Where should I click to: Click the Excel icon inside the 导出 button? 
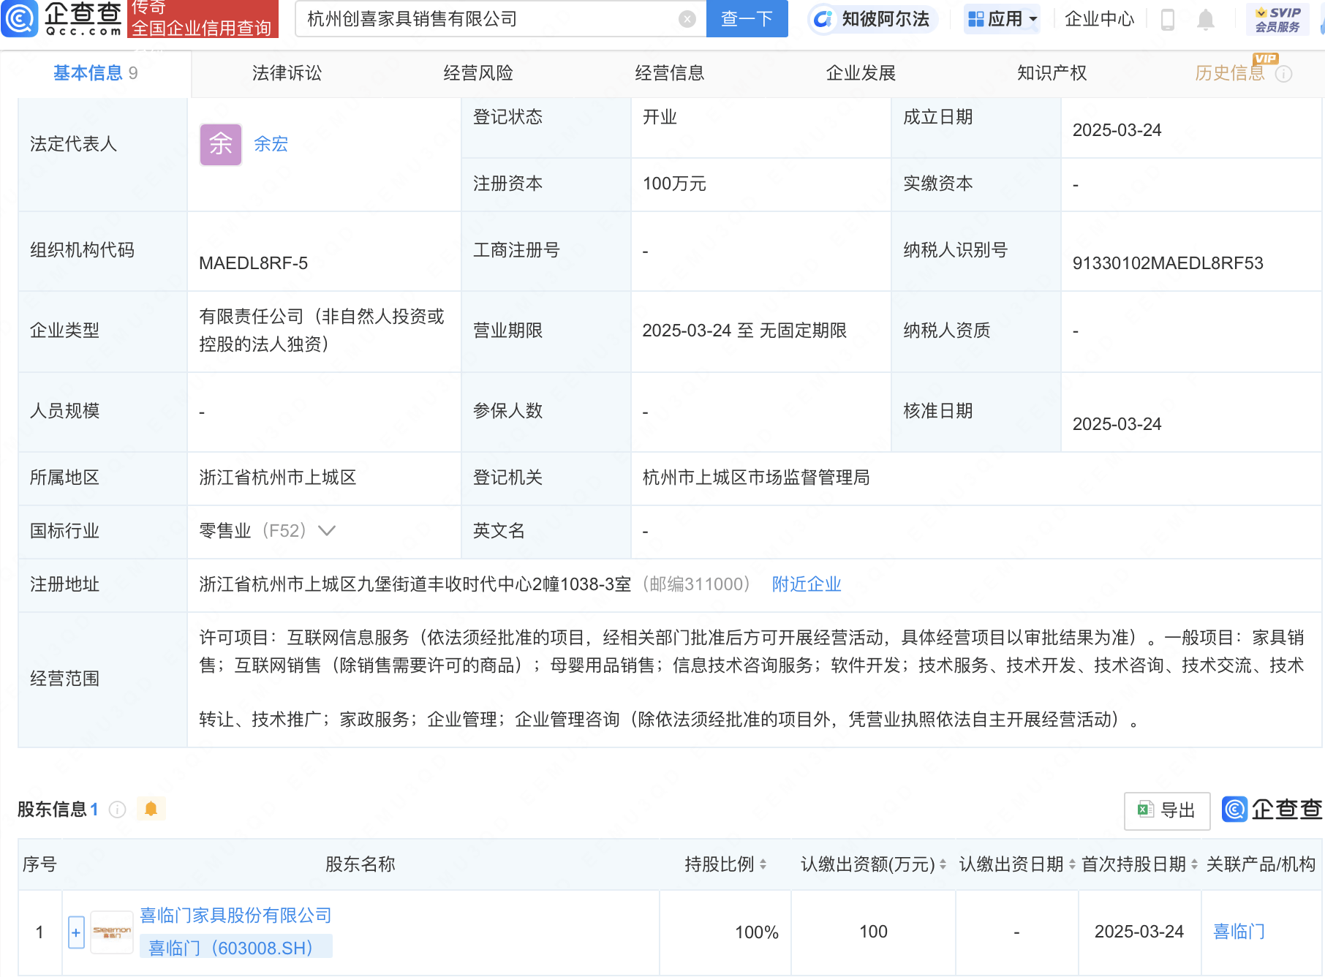[1145, 810]
